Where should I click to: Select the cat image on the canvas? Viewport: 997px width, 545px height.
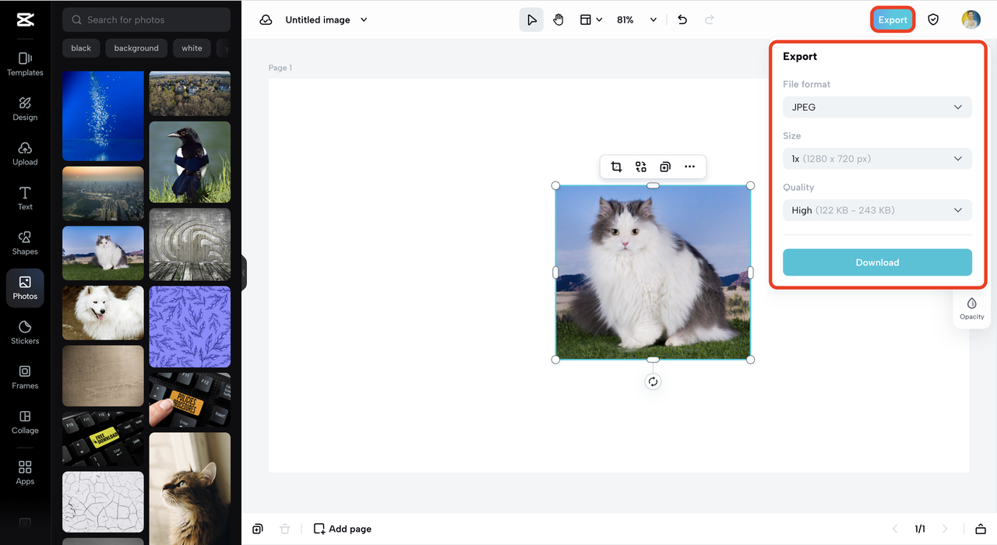[x=653, y=272]
